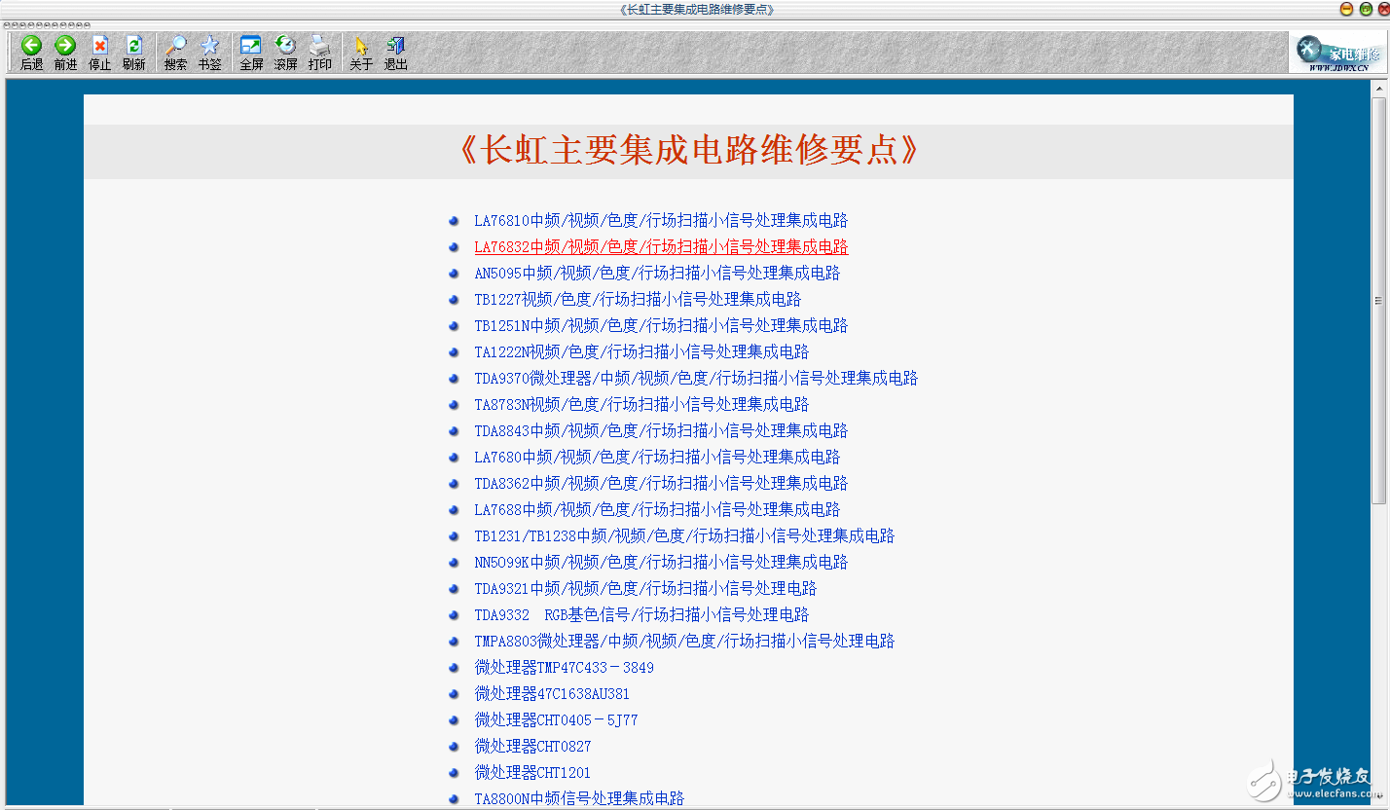This screenshot has width=1390, height=810.
Task: Open the LA76810 circuit repair link
Action: [660, 220]
